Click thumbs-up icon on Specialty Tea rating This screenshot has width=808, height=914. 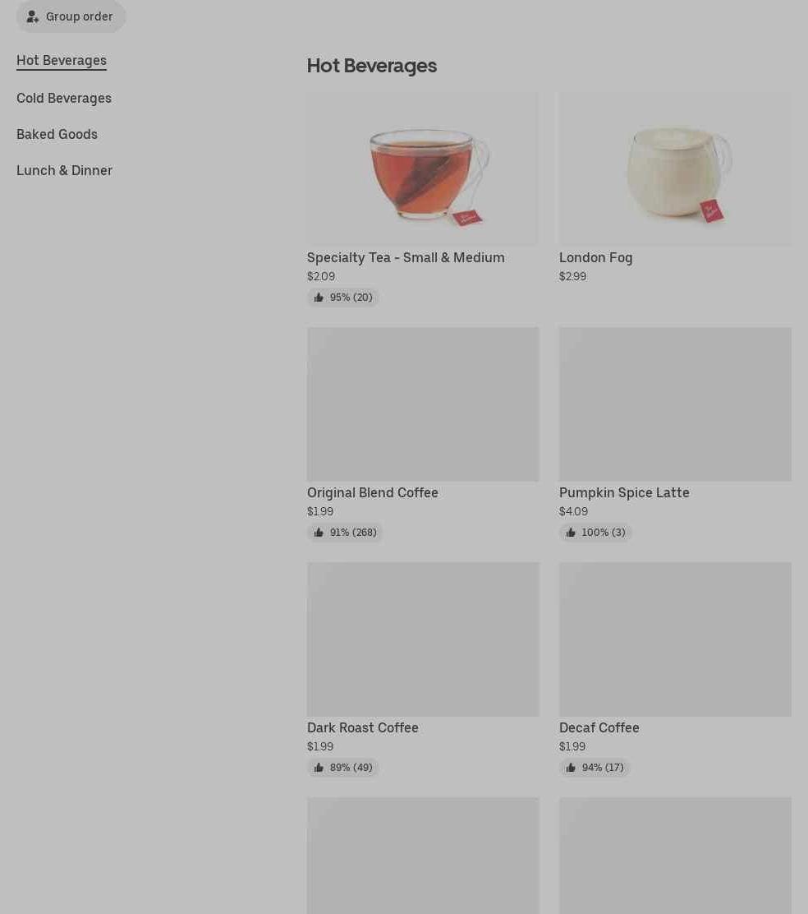coord(319,298)
